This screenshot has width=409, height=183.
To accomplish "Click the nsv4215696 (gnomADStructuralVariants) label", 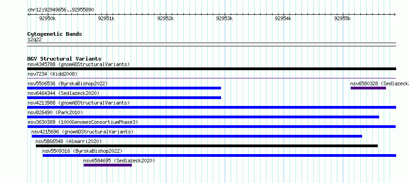I will [x=82, y=132].
